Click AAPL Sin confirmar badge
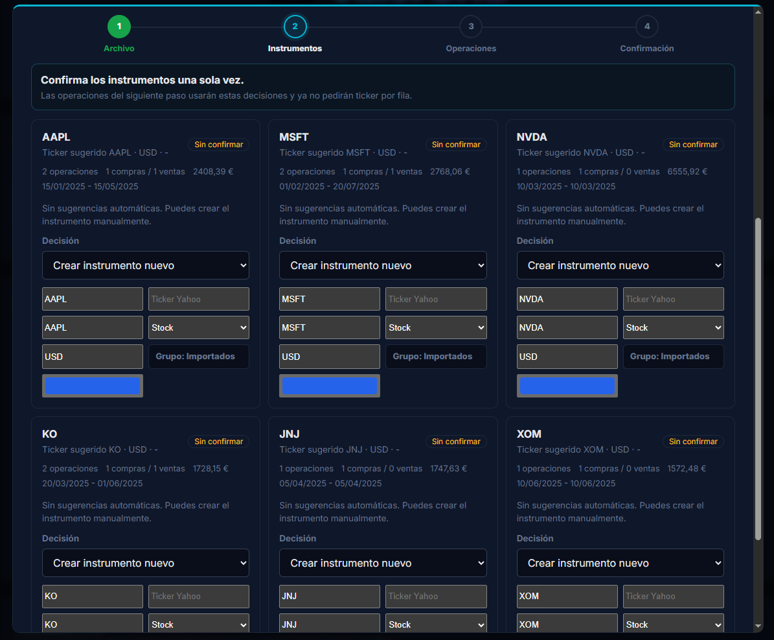This screenshot has height=640, width=774. [219, 145]
